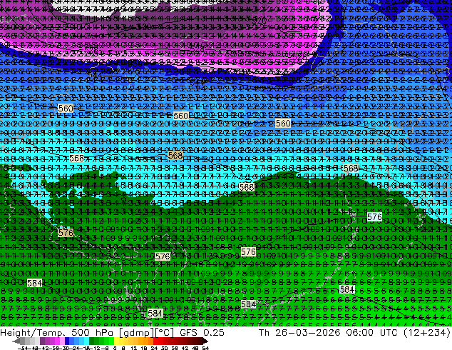This screenshot has width=452, height=350.
Task: Select the darkest green swatch at -12 in the legend
Action: pyautogui.click(x=91, y=341)
